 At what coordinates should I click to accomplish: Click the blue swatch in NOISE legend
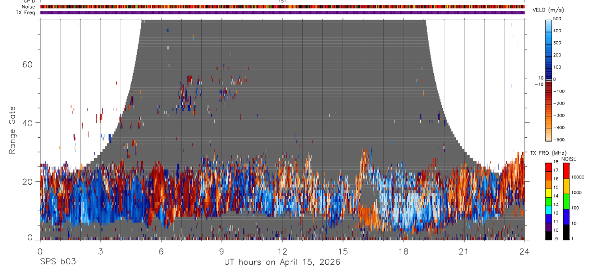click(x=566, y=217)
